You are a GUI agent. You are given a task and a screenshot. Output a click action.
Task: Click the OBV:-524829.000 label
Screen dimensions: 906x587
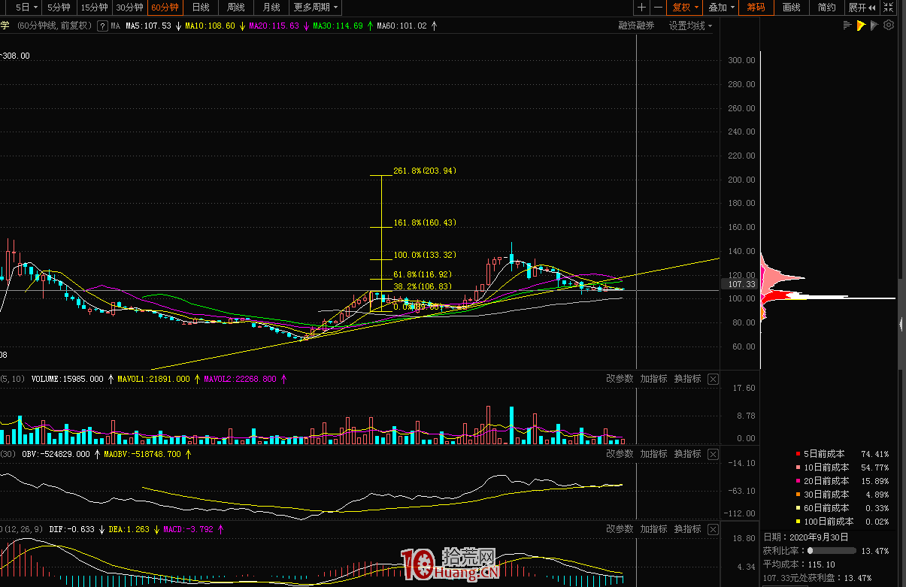point(56,454)
